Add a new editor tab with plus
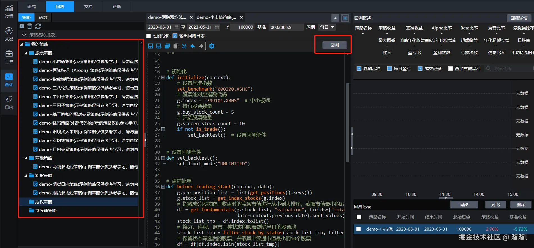 (335, 18)
